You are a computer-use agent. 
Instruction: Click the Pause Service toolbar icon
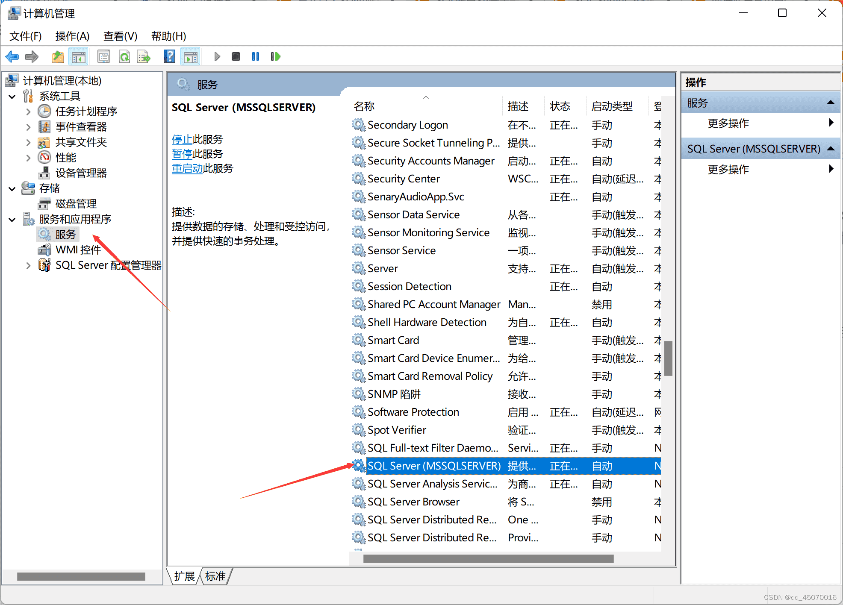point(256,56)
